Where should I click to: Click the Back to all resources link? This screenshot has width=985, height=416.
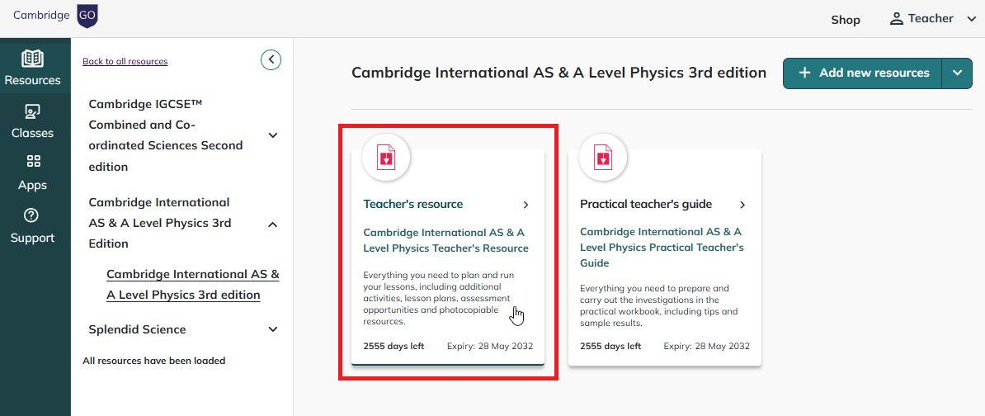pyautogui.click(x=125, y=61)
